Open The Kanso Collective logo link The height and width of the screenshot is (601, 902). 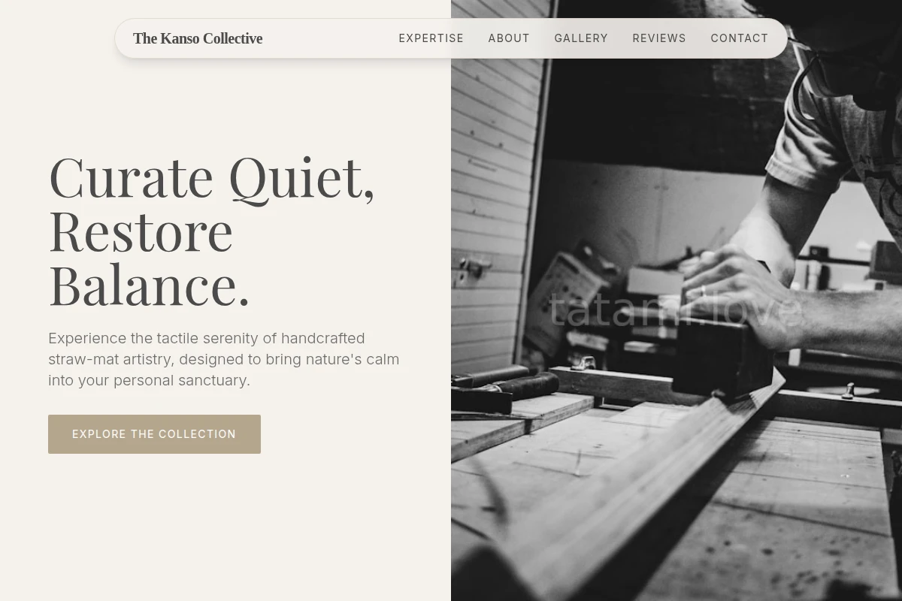click(198, 38)
